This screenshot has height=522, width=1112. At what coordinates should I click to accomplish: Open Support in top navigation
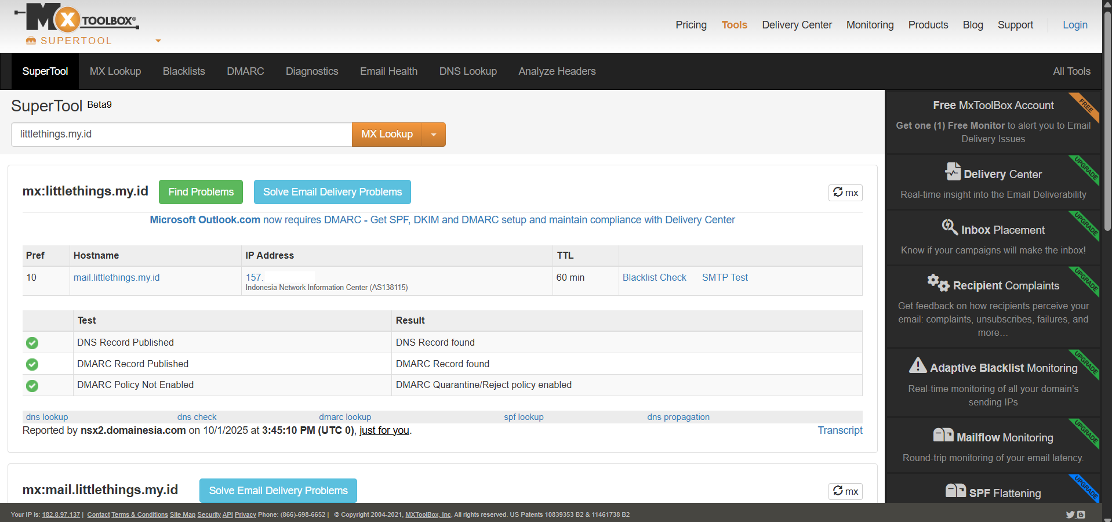tap(1015, 25)
